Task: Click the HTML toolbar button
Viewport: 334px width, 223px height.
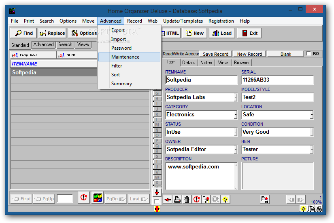Action: point(171,33)
